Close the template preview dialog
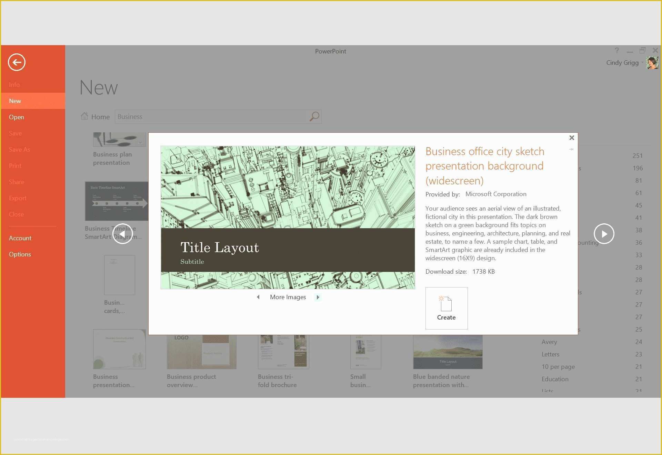662x455 pixels. pyautogui.click(x=571, y=138)
